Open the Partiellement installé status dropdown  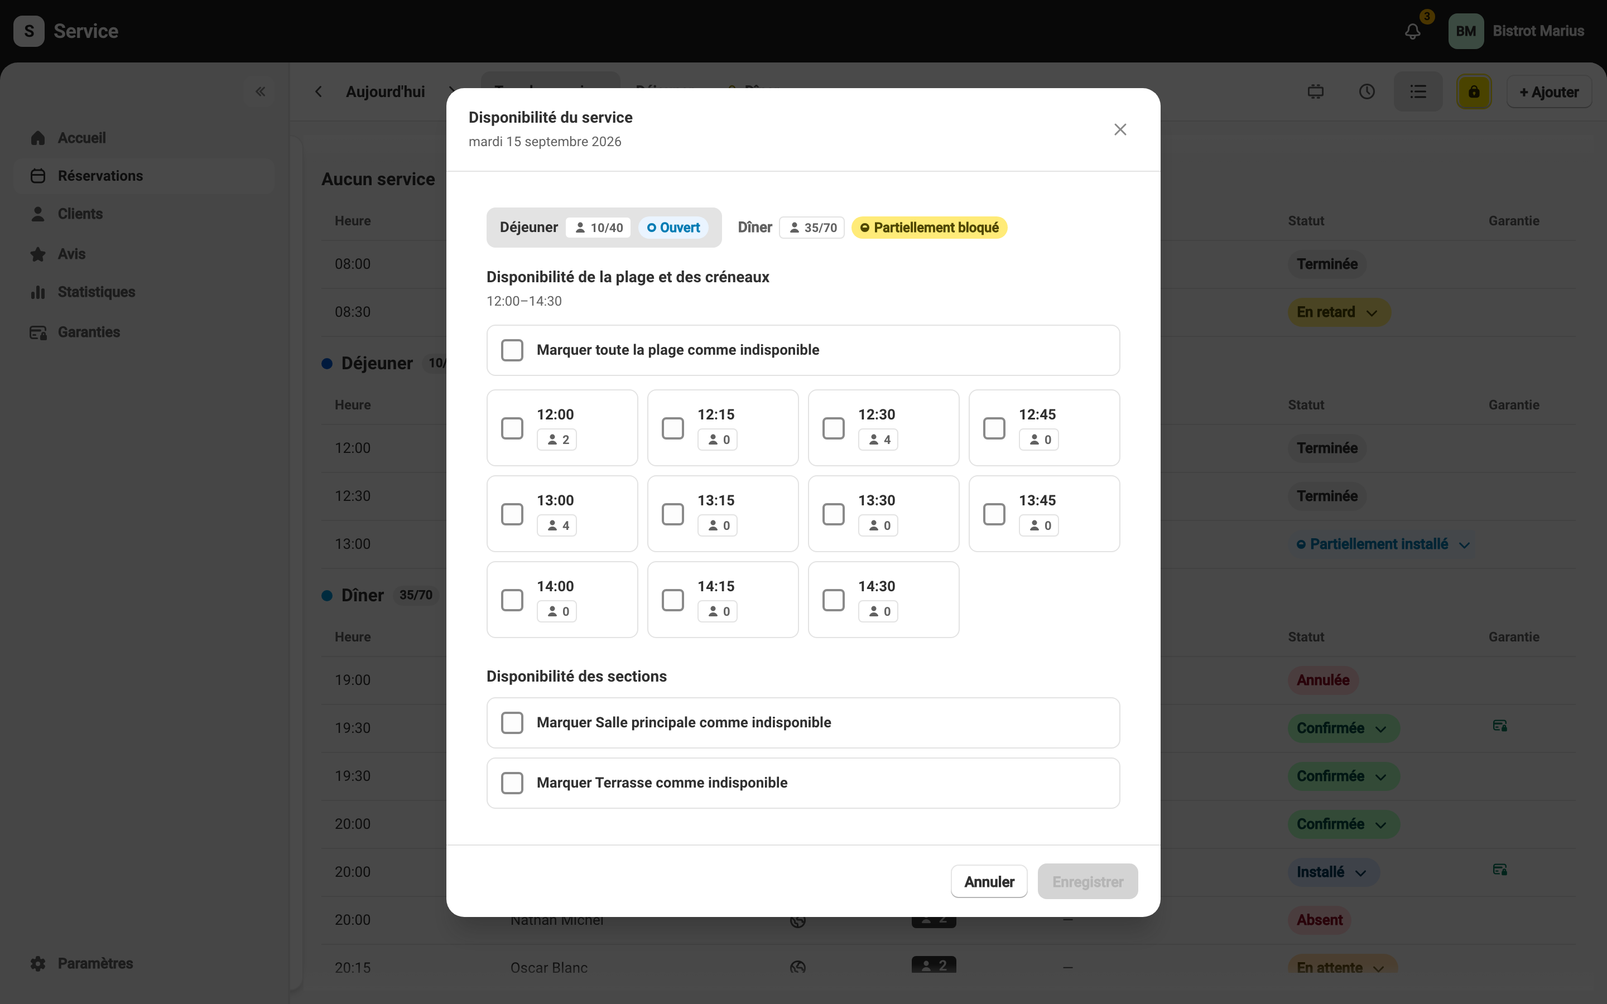click(1383, 544)
